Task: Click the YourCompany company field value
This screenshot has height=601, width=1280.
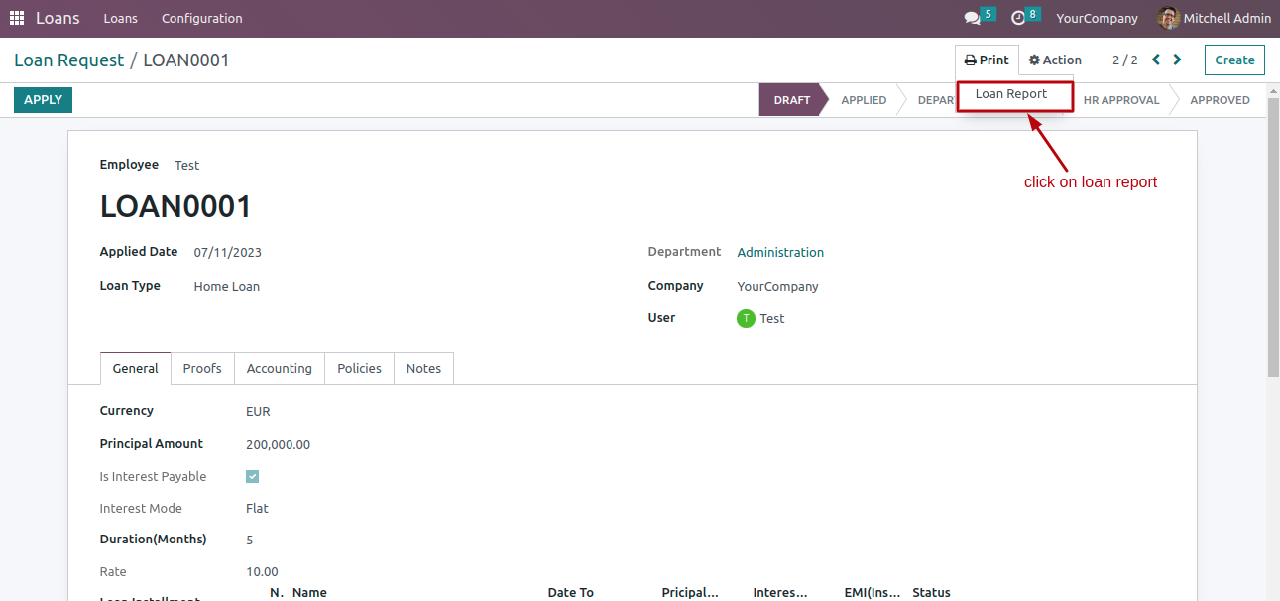Action: (777, 286)
